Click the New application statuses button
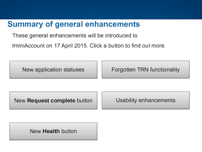Viewport: 202px width, 152px height. (53, 69)
